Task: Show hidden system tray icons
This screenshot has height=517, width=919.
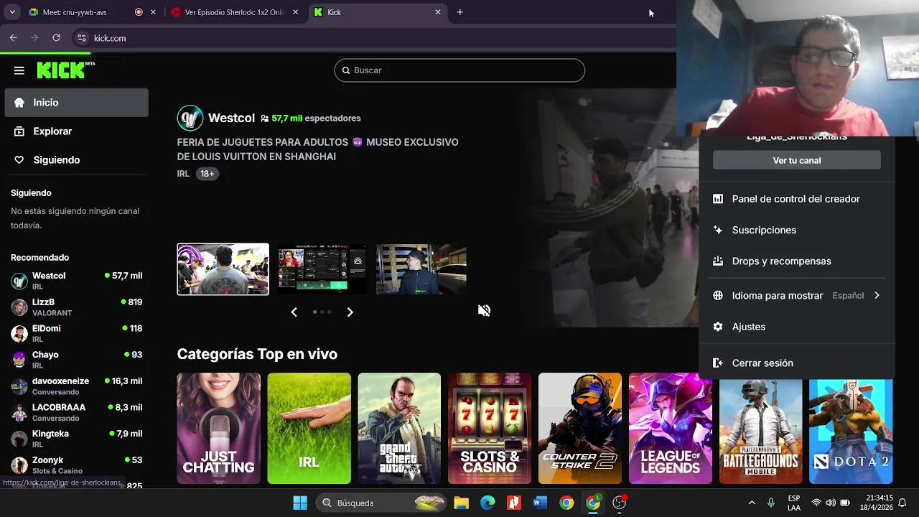Action: (752, 503)
